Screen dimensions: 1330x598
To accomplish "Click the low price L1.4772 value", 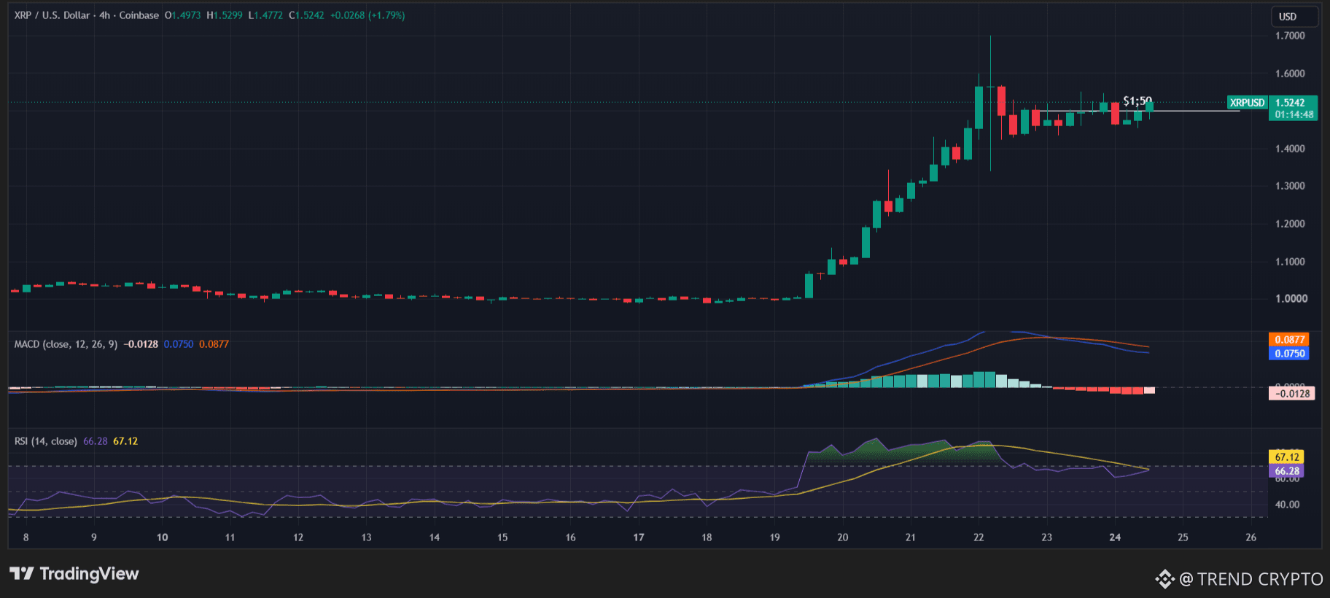I will point(265,15).
